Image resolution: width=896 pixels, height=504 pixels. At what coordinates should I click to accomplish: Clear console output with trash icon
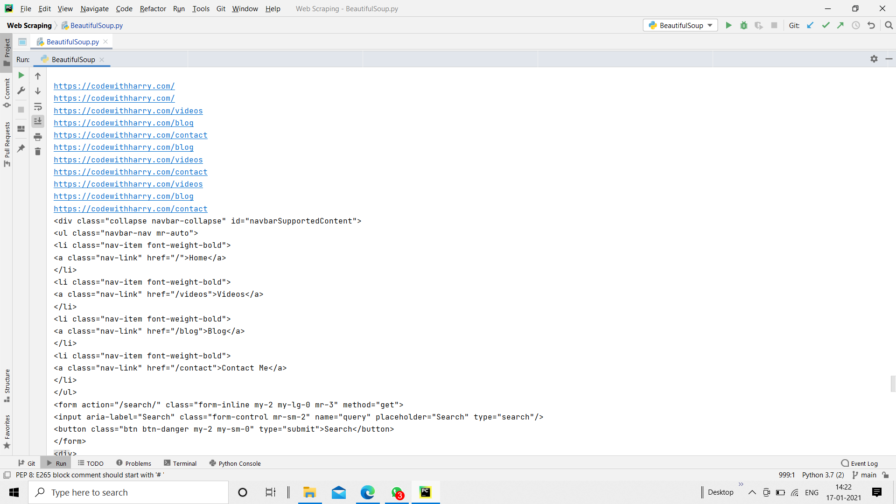tap(38, 152)
